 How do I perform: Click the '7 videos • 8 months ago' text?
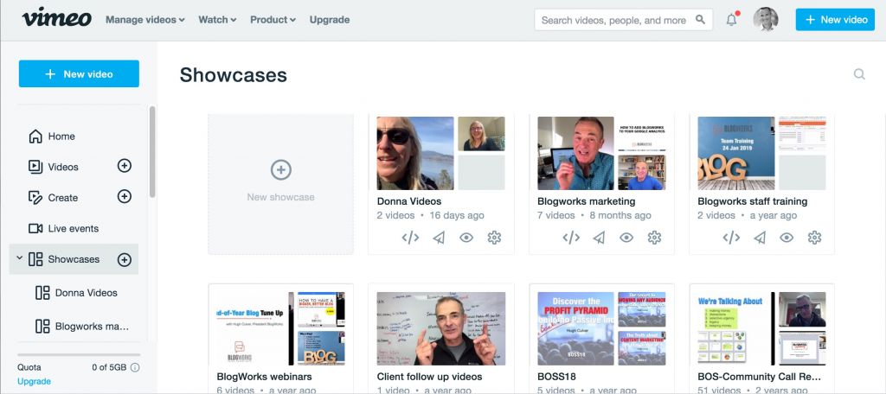(x=594, y=216)
